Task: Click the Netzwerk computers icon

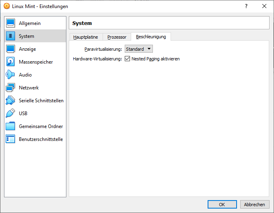Action: (10, 87)
